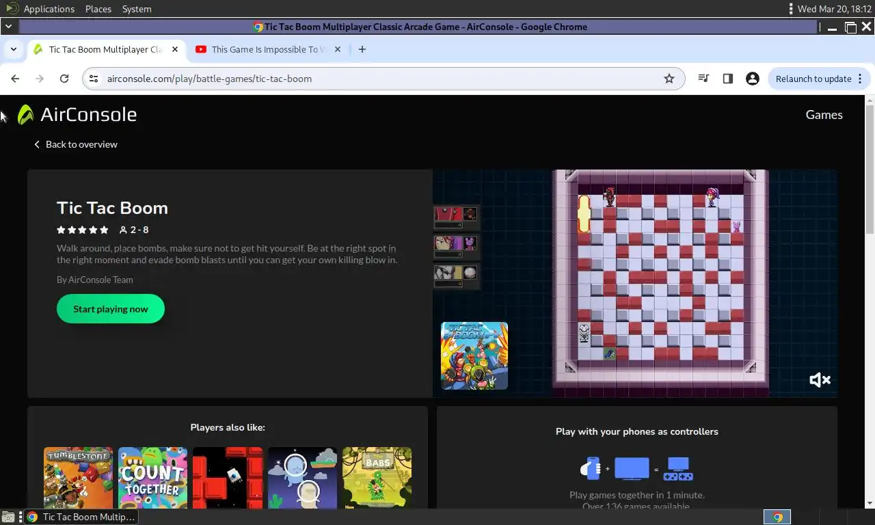Open Tumblestone game thumbnail
This screenshot has height=525, width=875.
[x=79, y=478]
